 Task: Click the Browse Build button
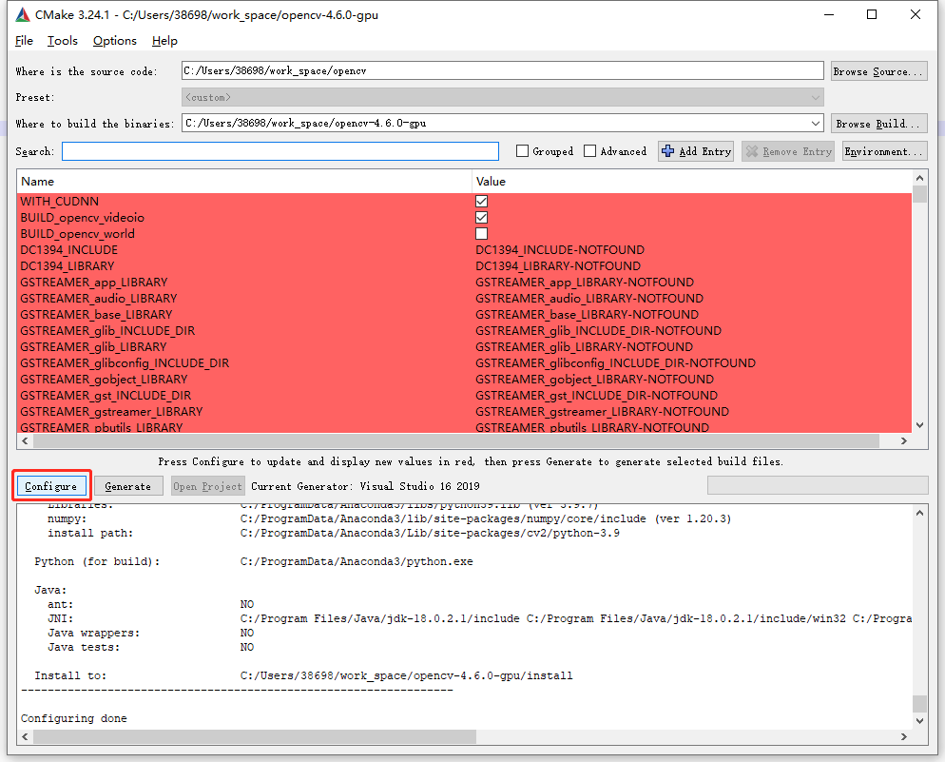pos(877,124)
